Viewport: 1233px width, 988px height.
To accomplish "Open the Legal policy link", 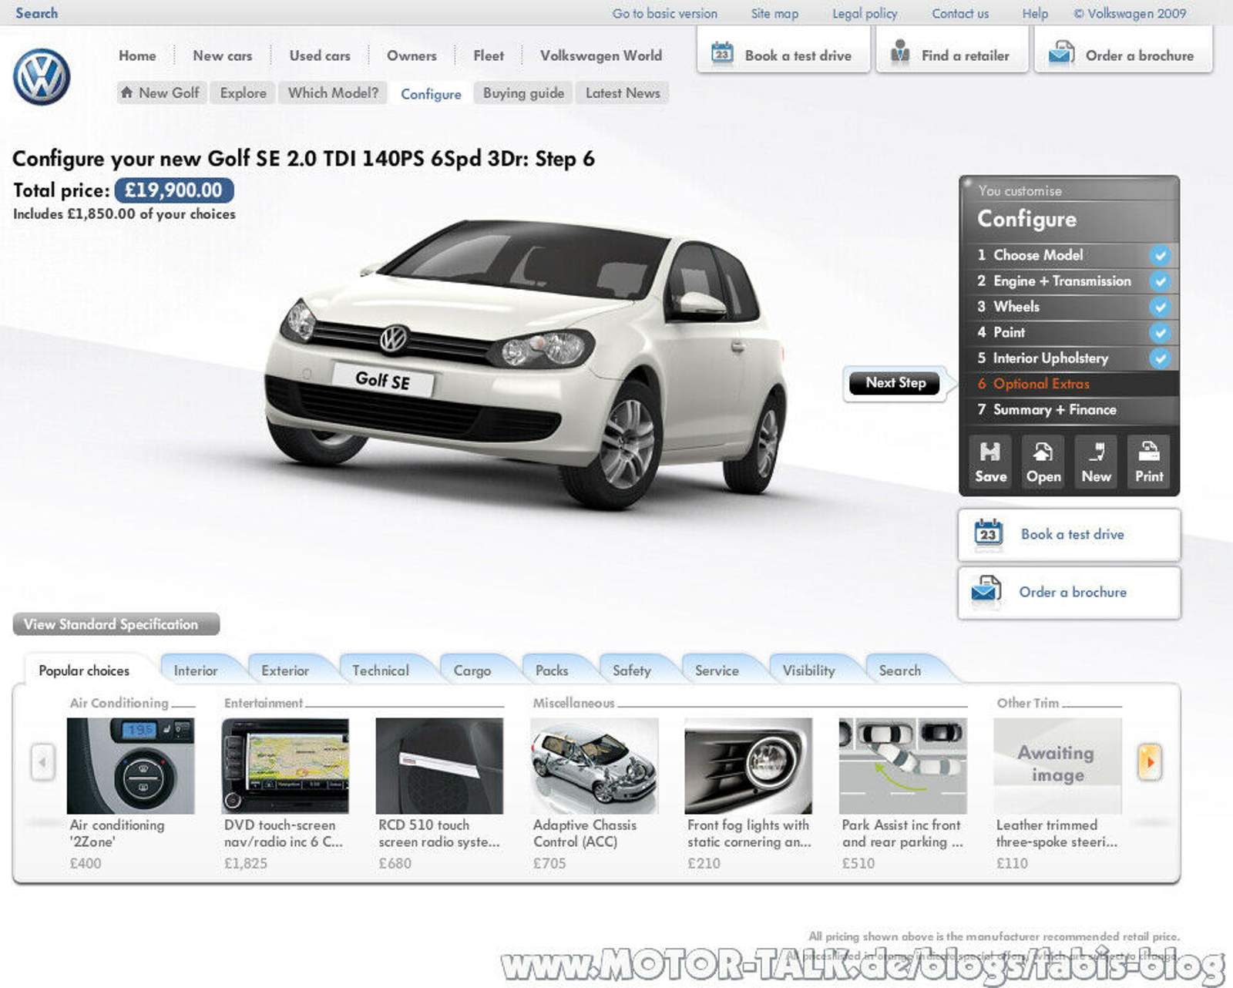I will tap(865, 13).
